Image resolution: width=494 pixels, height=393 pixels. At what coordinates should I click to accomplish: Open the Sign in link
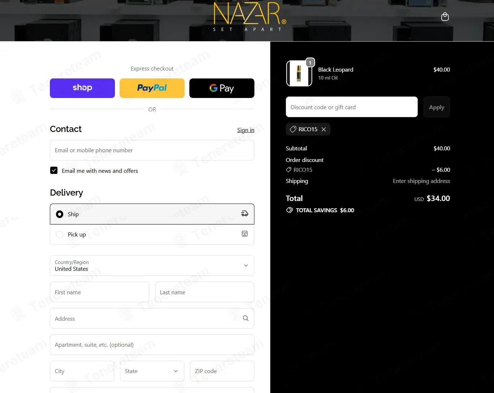(246, 130)
